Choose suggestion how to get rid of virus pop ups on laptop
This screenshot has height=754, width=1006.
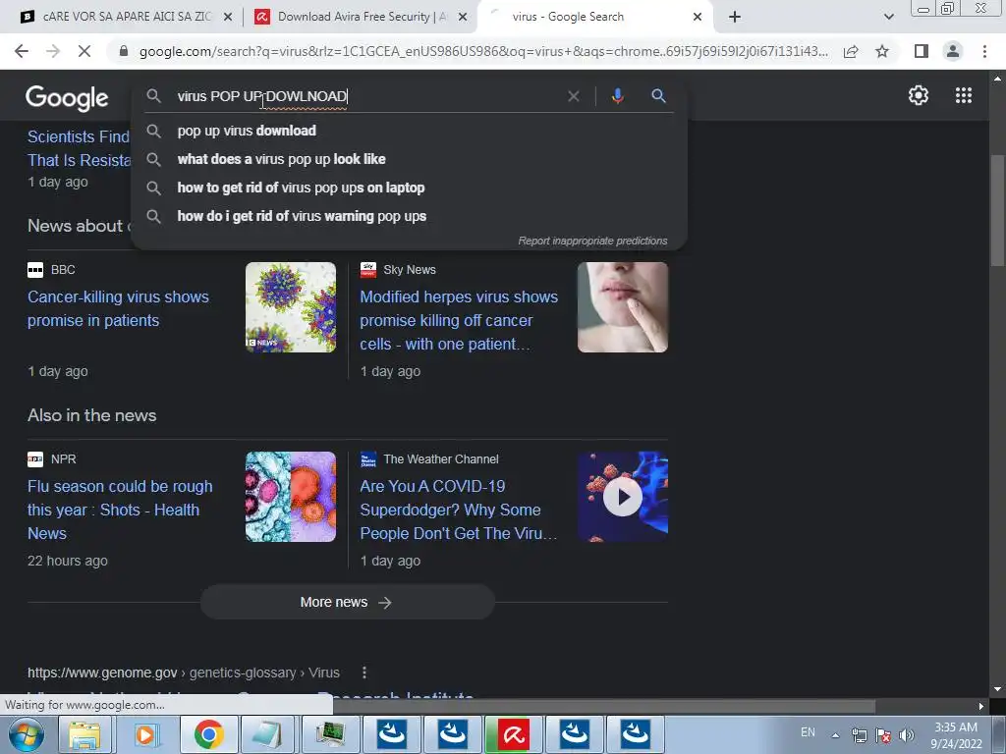[409, 188]
